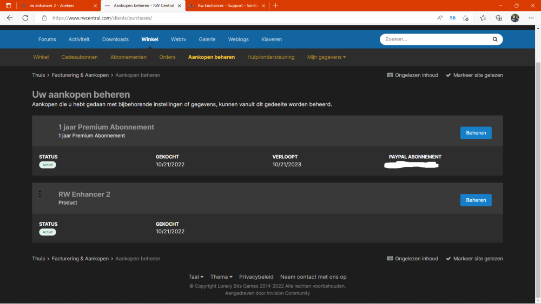The width and height of the screenshot is (541, 304).
Task: Open a new browser tab
Action: [275, 5]
